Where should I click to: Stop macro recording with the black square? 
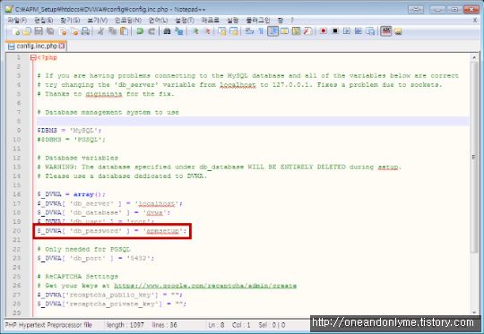(x=335, y=31)
